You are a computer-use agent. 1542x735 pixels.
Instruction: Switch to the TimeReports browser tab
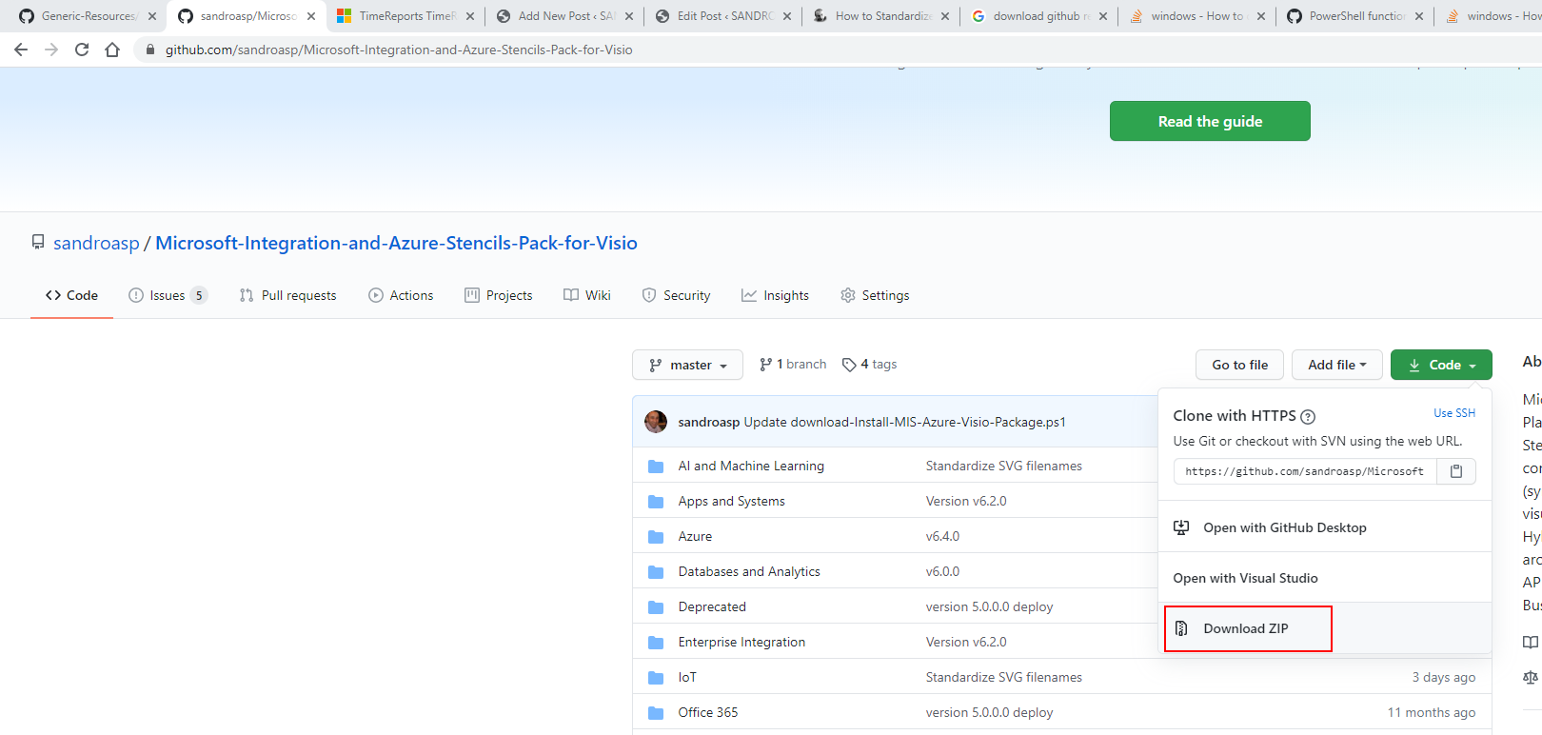click(405, 16)
